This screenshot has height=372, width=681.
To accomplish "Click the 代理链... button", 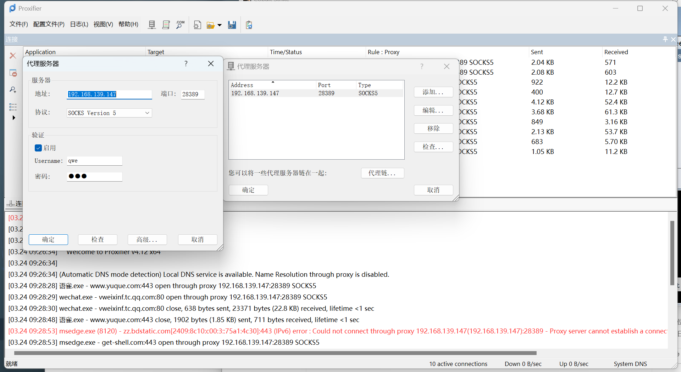I will [382, 173].
